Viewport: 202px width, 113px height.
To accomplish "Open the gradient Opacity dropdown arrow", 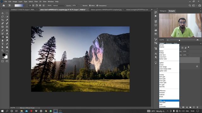I will pos(77,6).
